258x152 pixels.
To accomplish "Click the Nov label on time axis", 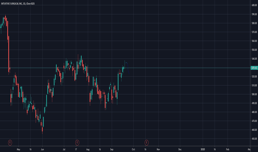I will [x=158, y=149].
